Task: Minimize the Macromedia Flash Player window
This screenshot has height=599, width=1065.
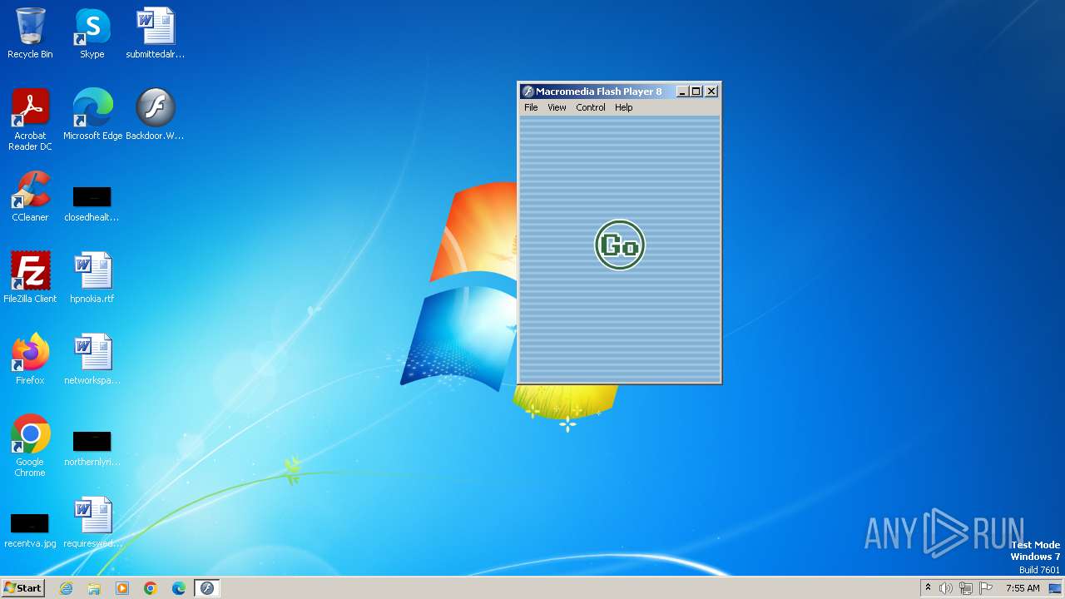Action: coord(682,92)
